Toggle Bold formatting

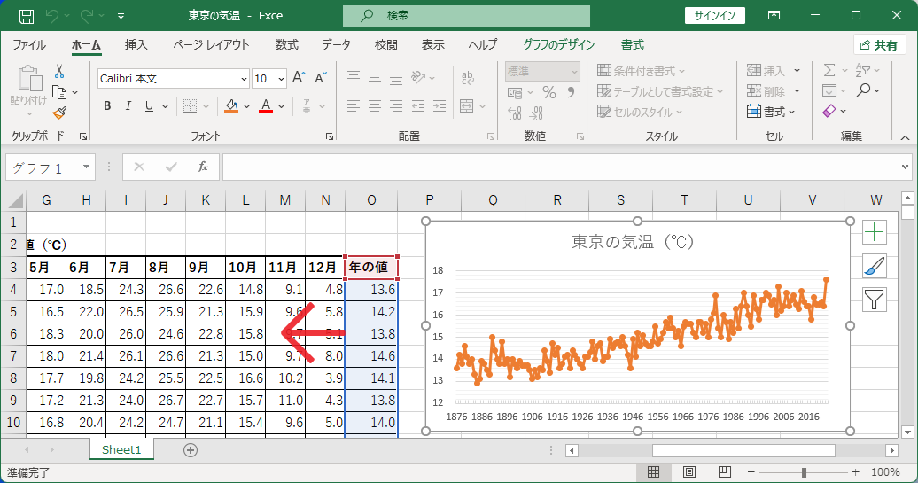point(107,106)
